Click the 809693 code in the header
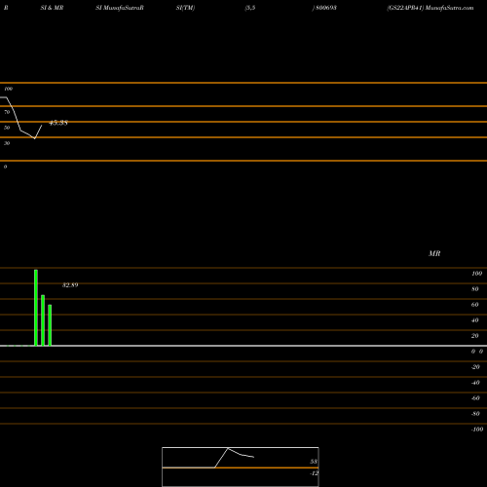The width and height of the screenshot is (487, 487). (x=326, y=8)
